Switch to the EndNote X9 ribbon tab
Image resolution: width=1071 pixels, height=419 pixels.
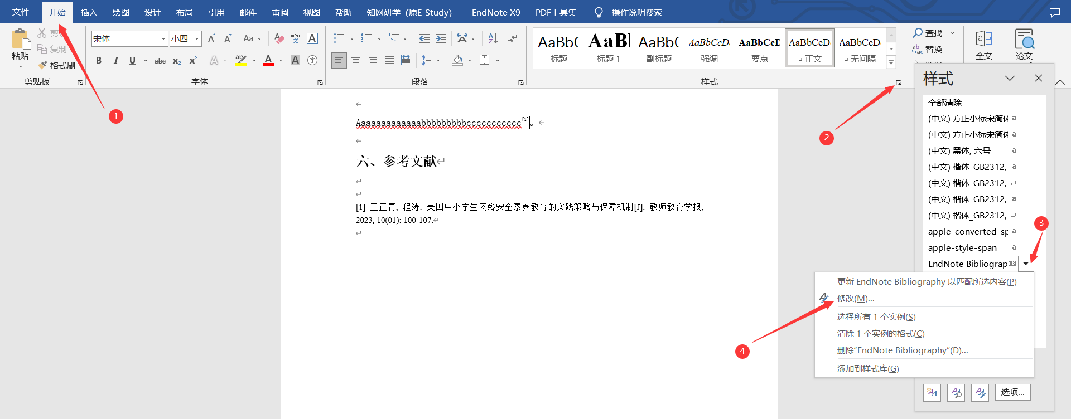[495, 12]
